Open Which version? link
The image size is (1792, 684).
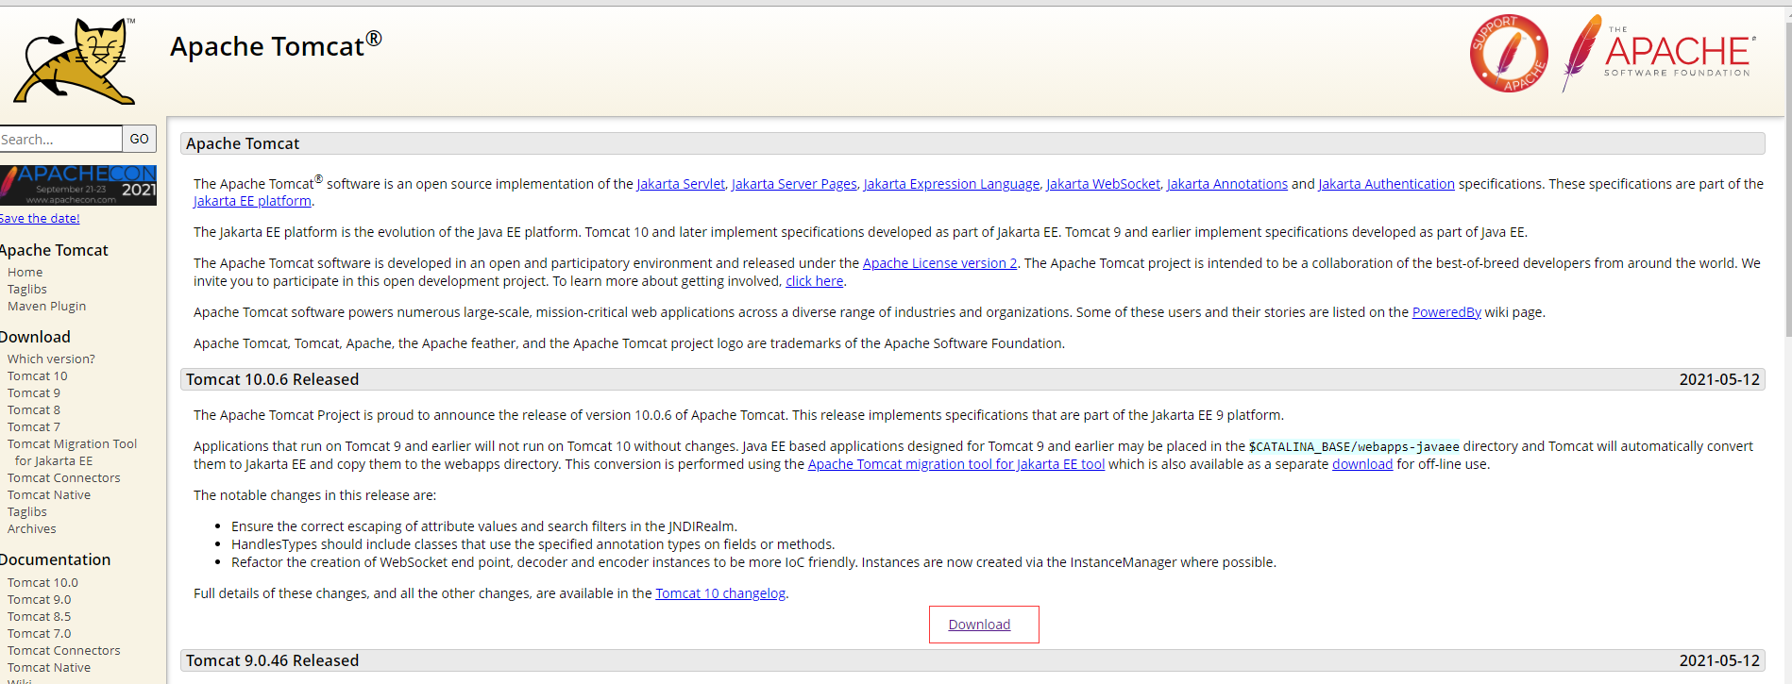[x=51, y=359]
